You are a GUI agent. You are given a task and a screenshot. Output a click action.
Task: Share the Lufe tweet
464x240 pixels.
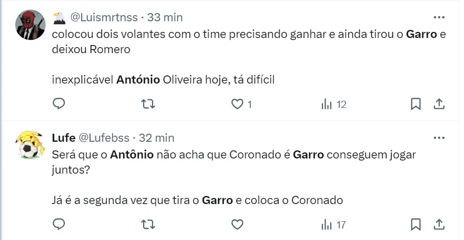point(439,224)
